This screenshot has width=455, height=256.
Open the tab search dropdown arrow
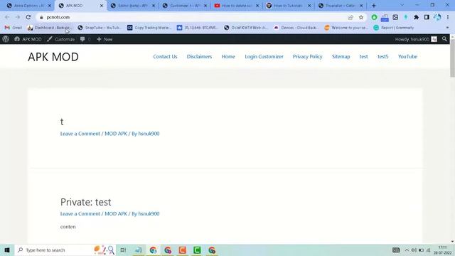coord(402,5)
